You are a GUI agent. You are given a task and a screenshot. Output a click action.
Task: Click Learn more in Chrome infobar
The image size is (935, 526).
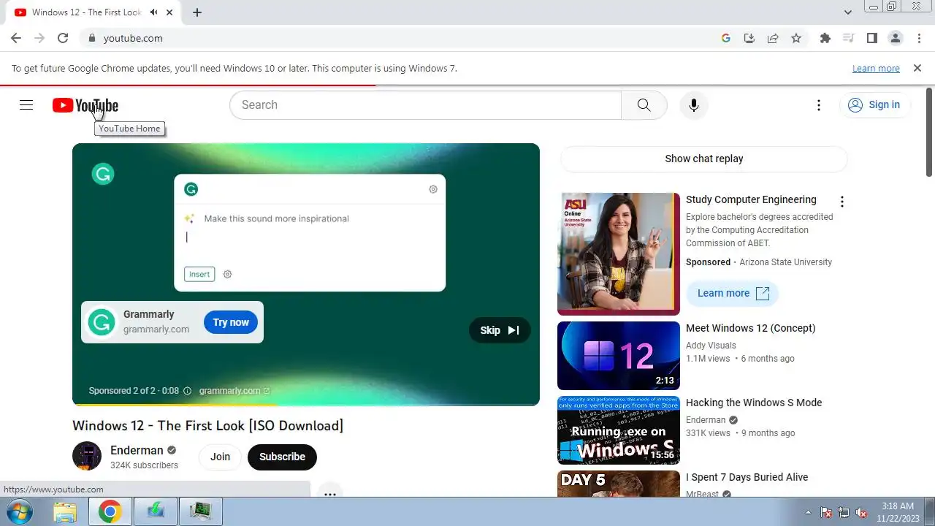876,69
